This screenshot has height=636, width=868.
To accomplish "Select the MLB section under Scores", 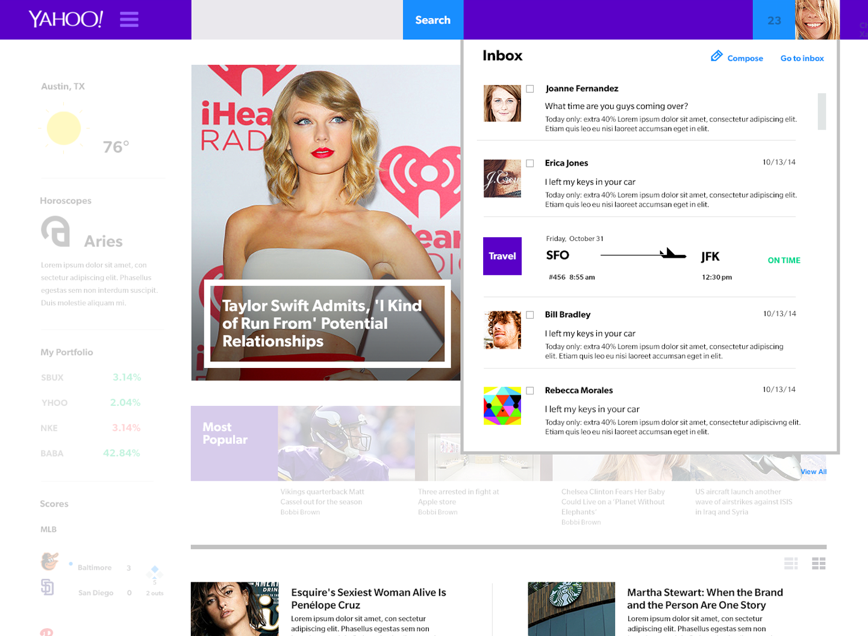I will point(48,529).
